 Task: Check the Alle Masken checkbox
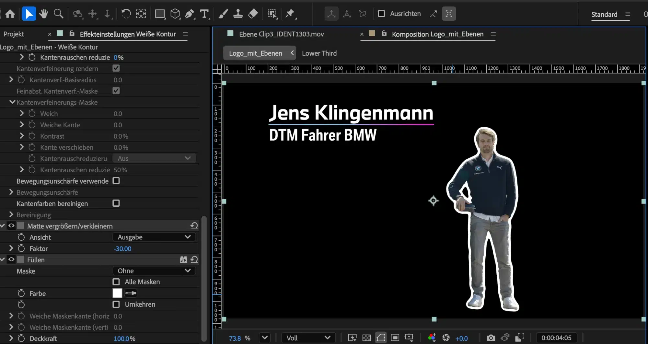[116, 282]
